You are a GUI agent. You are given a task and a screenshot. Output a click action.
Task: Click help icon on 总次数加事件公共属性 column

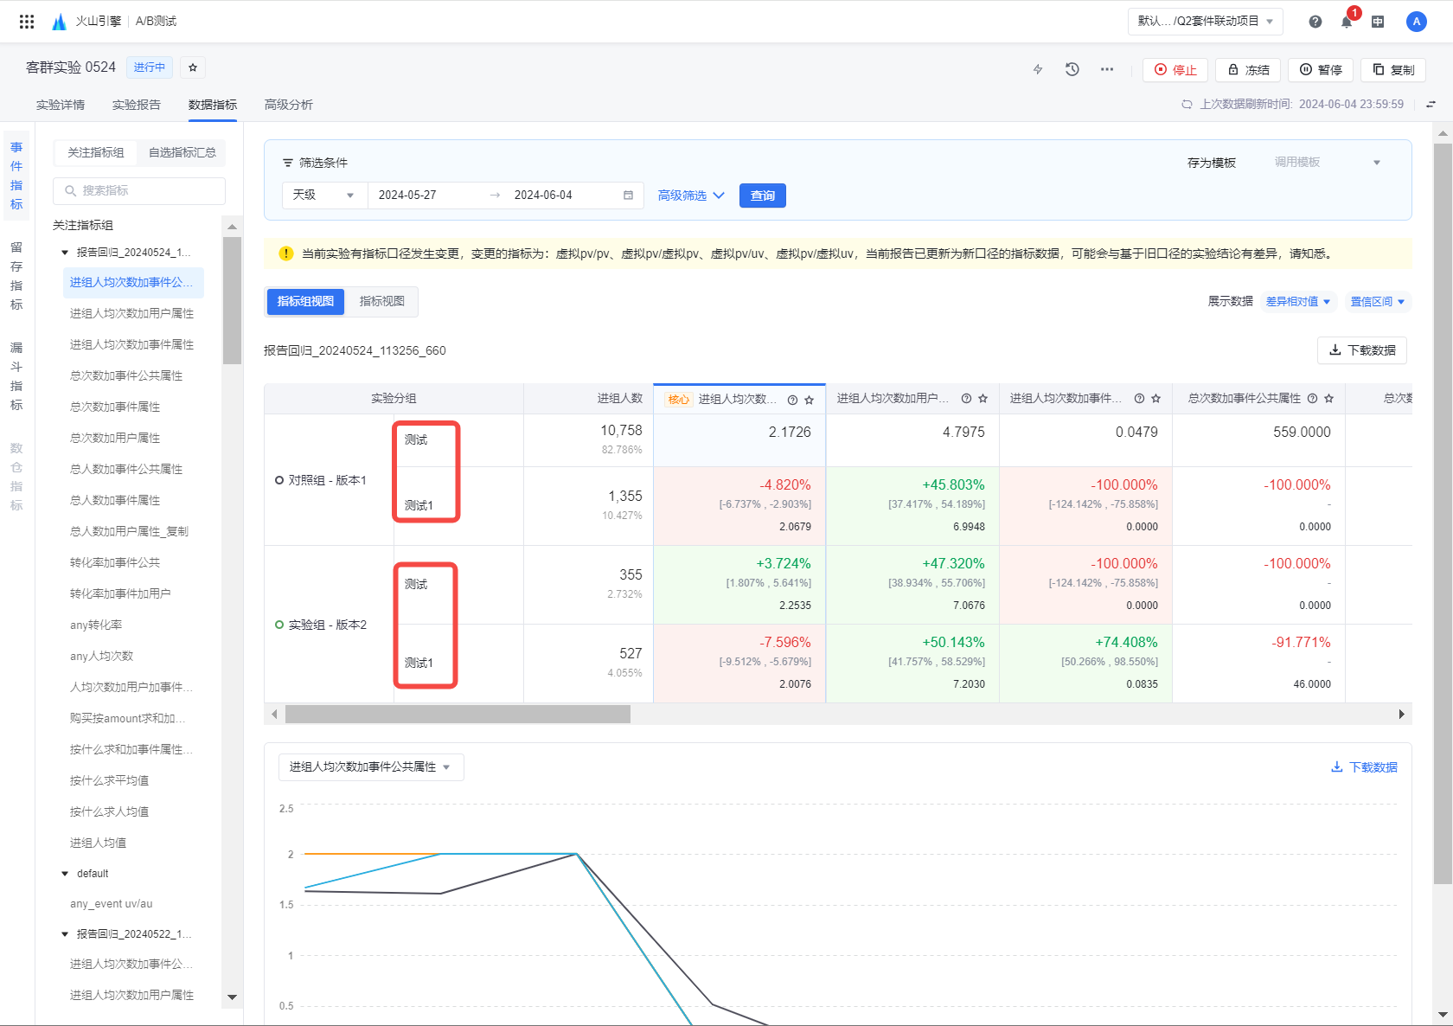pyautogui.click(x=1312, y=399)
